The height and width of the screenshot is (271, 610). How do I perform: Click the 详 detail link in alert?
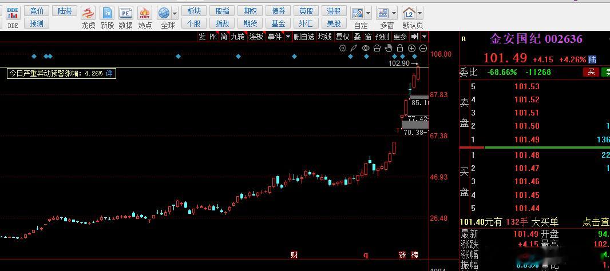point(109,73)
